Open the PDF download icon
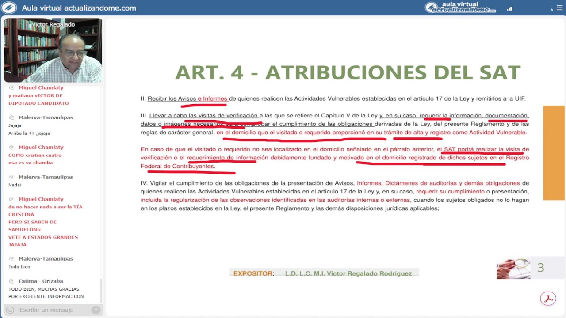This screenshot has width=566, height=318. [x=548, y=299]
